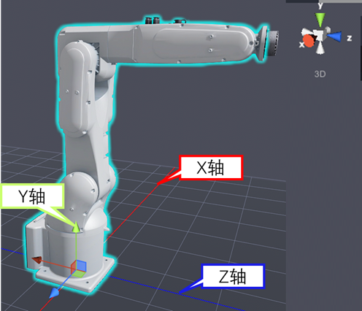Select the green Y-axis arrow of move gizmo
The height and width of the screenshot is (311, 362).
76,226
